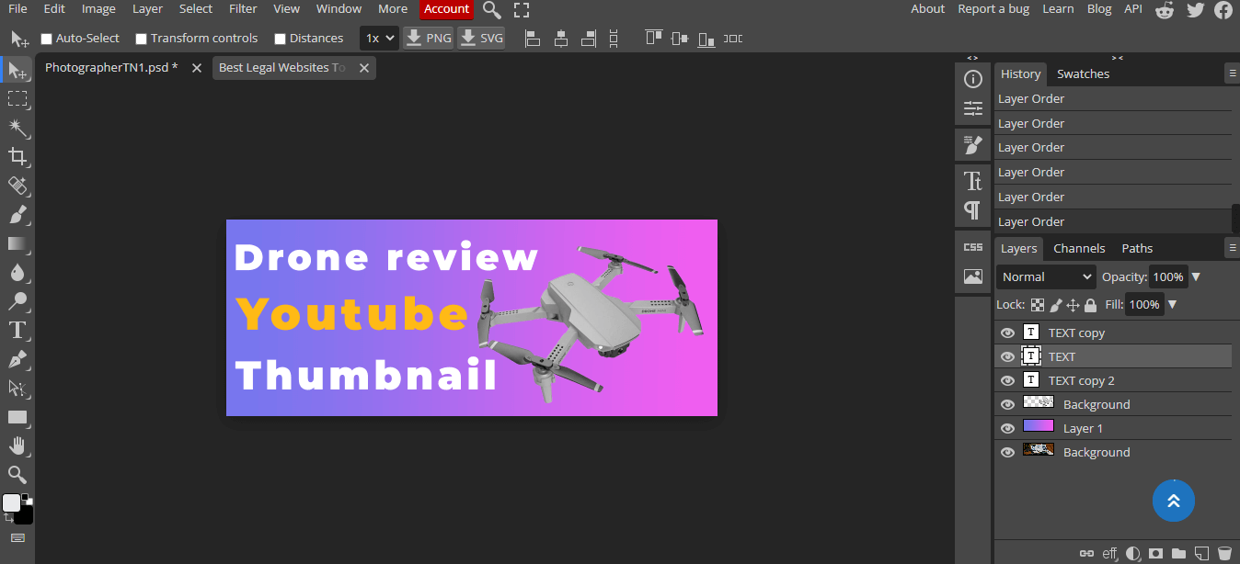The image size is (1240, 564).
Task: Select the Magic Wand tool
Action: pyautogui.click(x=17, y=128)
